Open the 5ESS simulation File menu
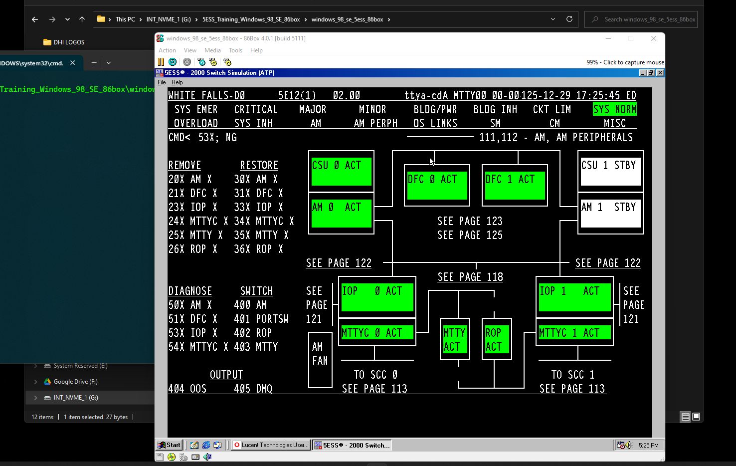 point(162,82)
